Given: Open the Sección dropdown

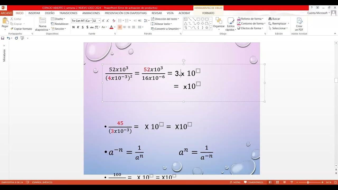Looking at the screenshot, I should (58, 29).
